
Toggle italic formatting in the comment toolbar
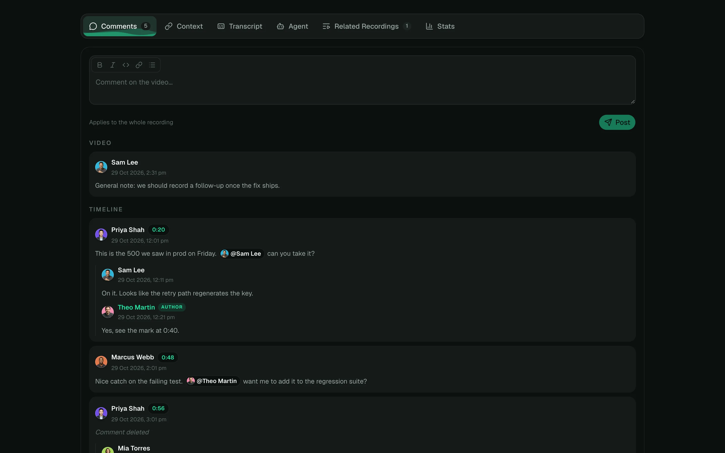[113, 65]
